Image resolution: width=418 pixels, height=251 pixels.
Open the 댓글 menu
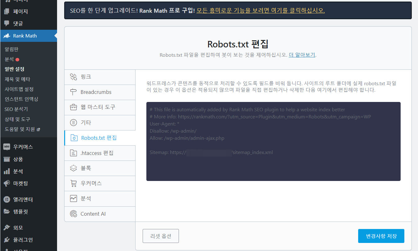29,24
